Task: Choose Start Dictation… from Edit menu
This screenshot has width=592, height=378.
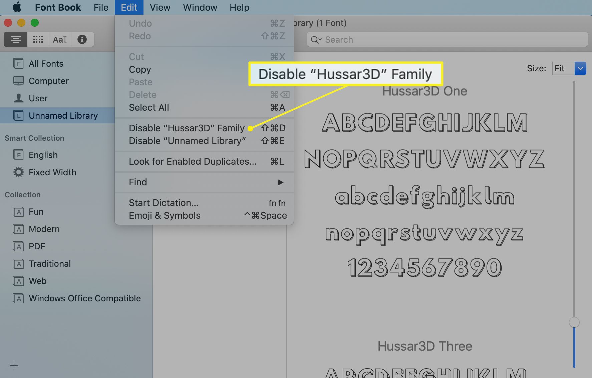Action: point(204,203)
